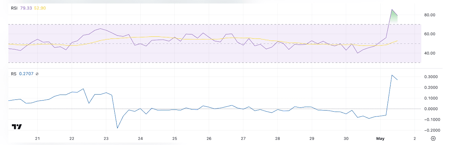Screen dimensions: 451x145
Task: Click blue RS value 0.2707
Action: (x=26, y=74)
